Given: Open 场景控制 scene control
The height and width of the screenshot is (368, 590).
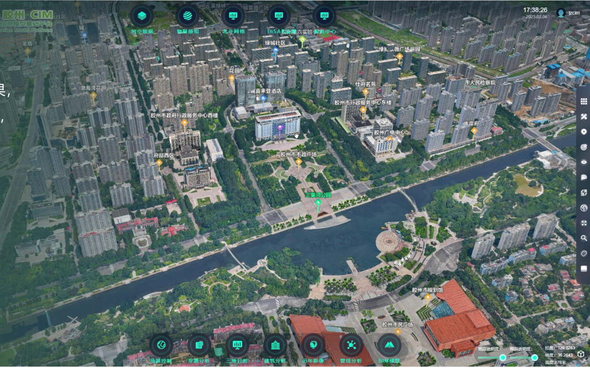Looking at the screenshot, I should click(161, 345).
